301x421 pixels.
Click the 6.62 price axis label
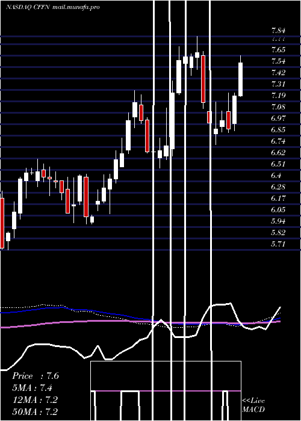[x=278, y=153]
